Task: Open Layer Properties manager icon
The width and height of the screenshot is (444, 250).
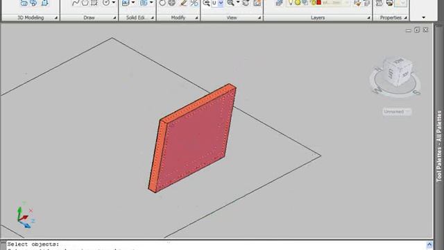Action: [x=279, y=3]
